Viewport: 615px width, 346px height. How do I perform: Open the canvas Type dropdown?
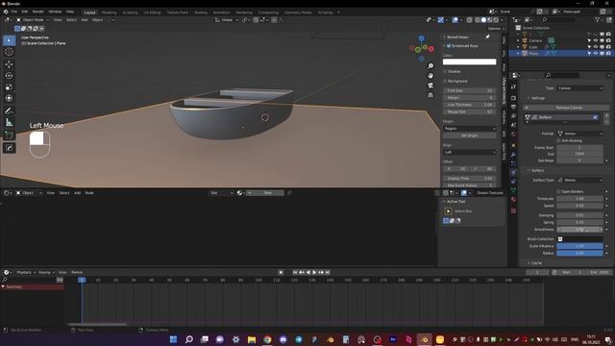580,88
